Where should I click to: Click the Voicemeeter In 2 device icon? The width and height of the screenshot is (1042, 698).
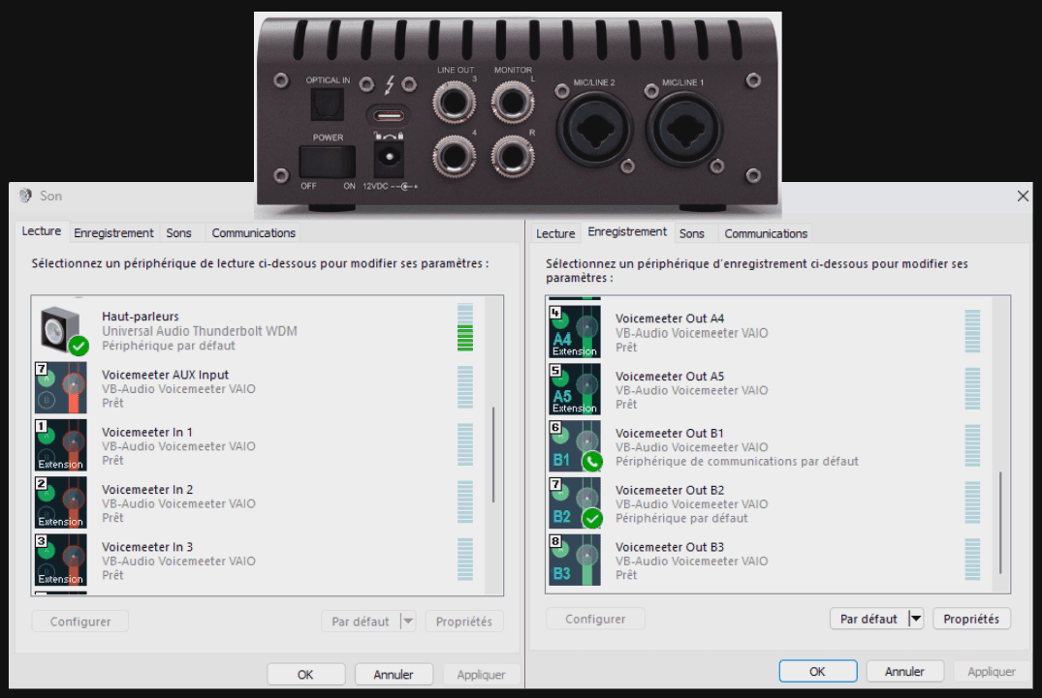click(x=60, y=503)
